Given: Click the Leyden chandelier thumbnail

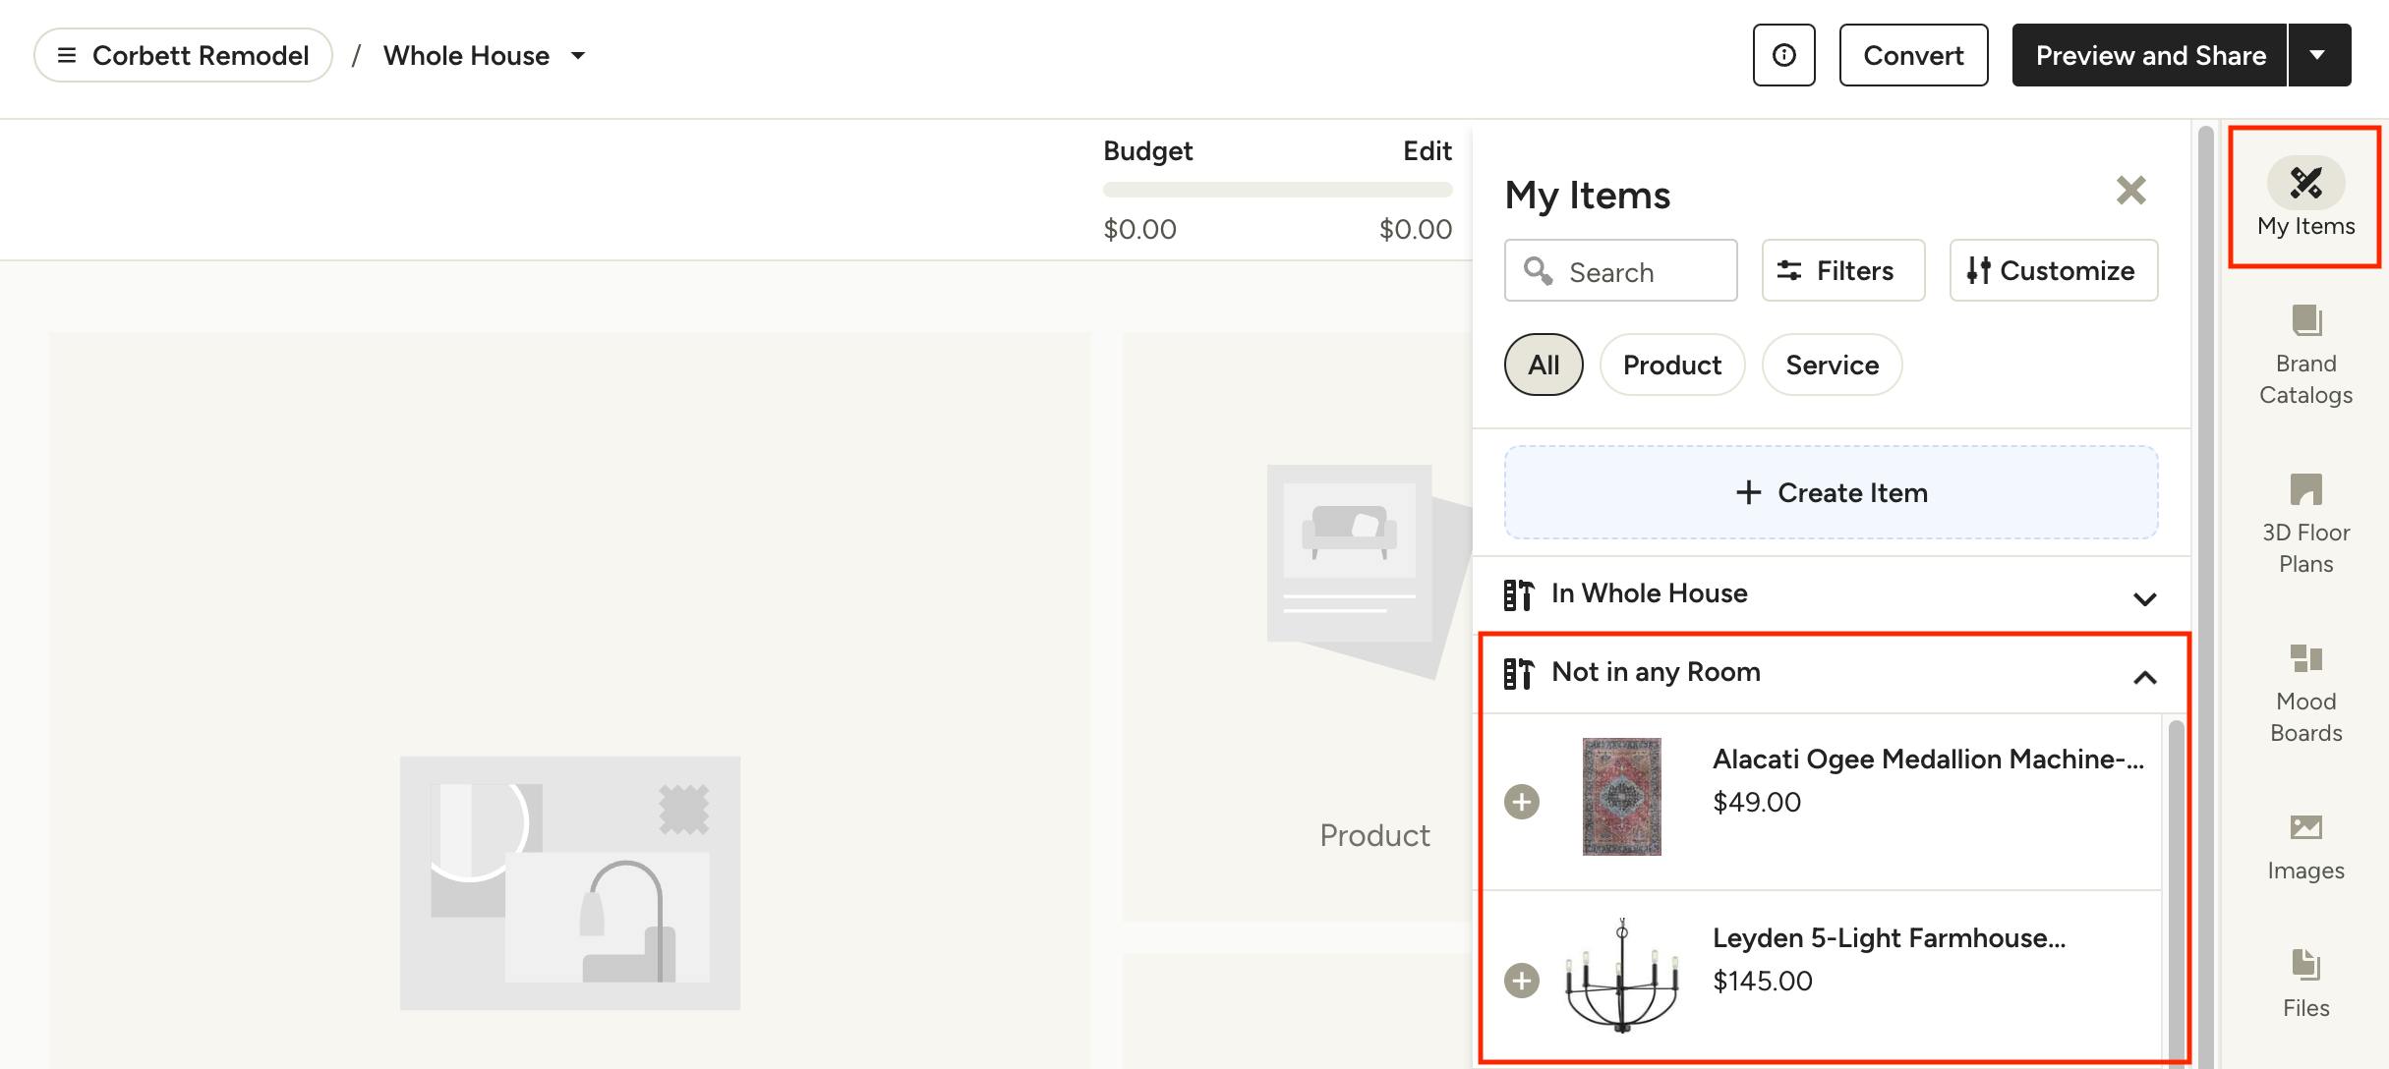Looking at the screenshot, I should 1621,976.
